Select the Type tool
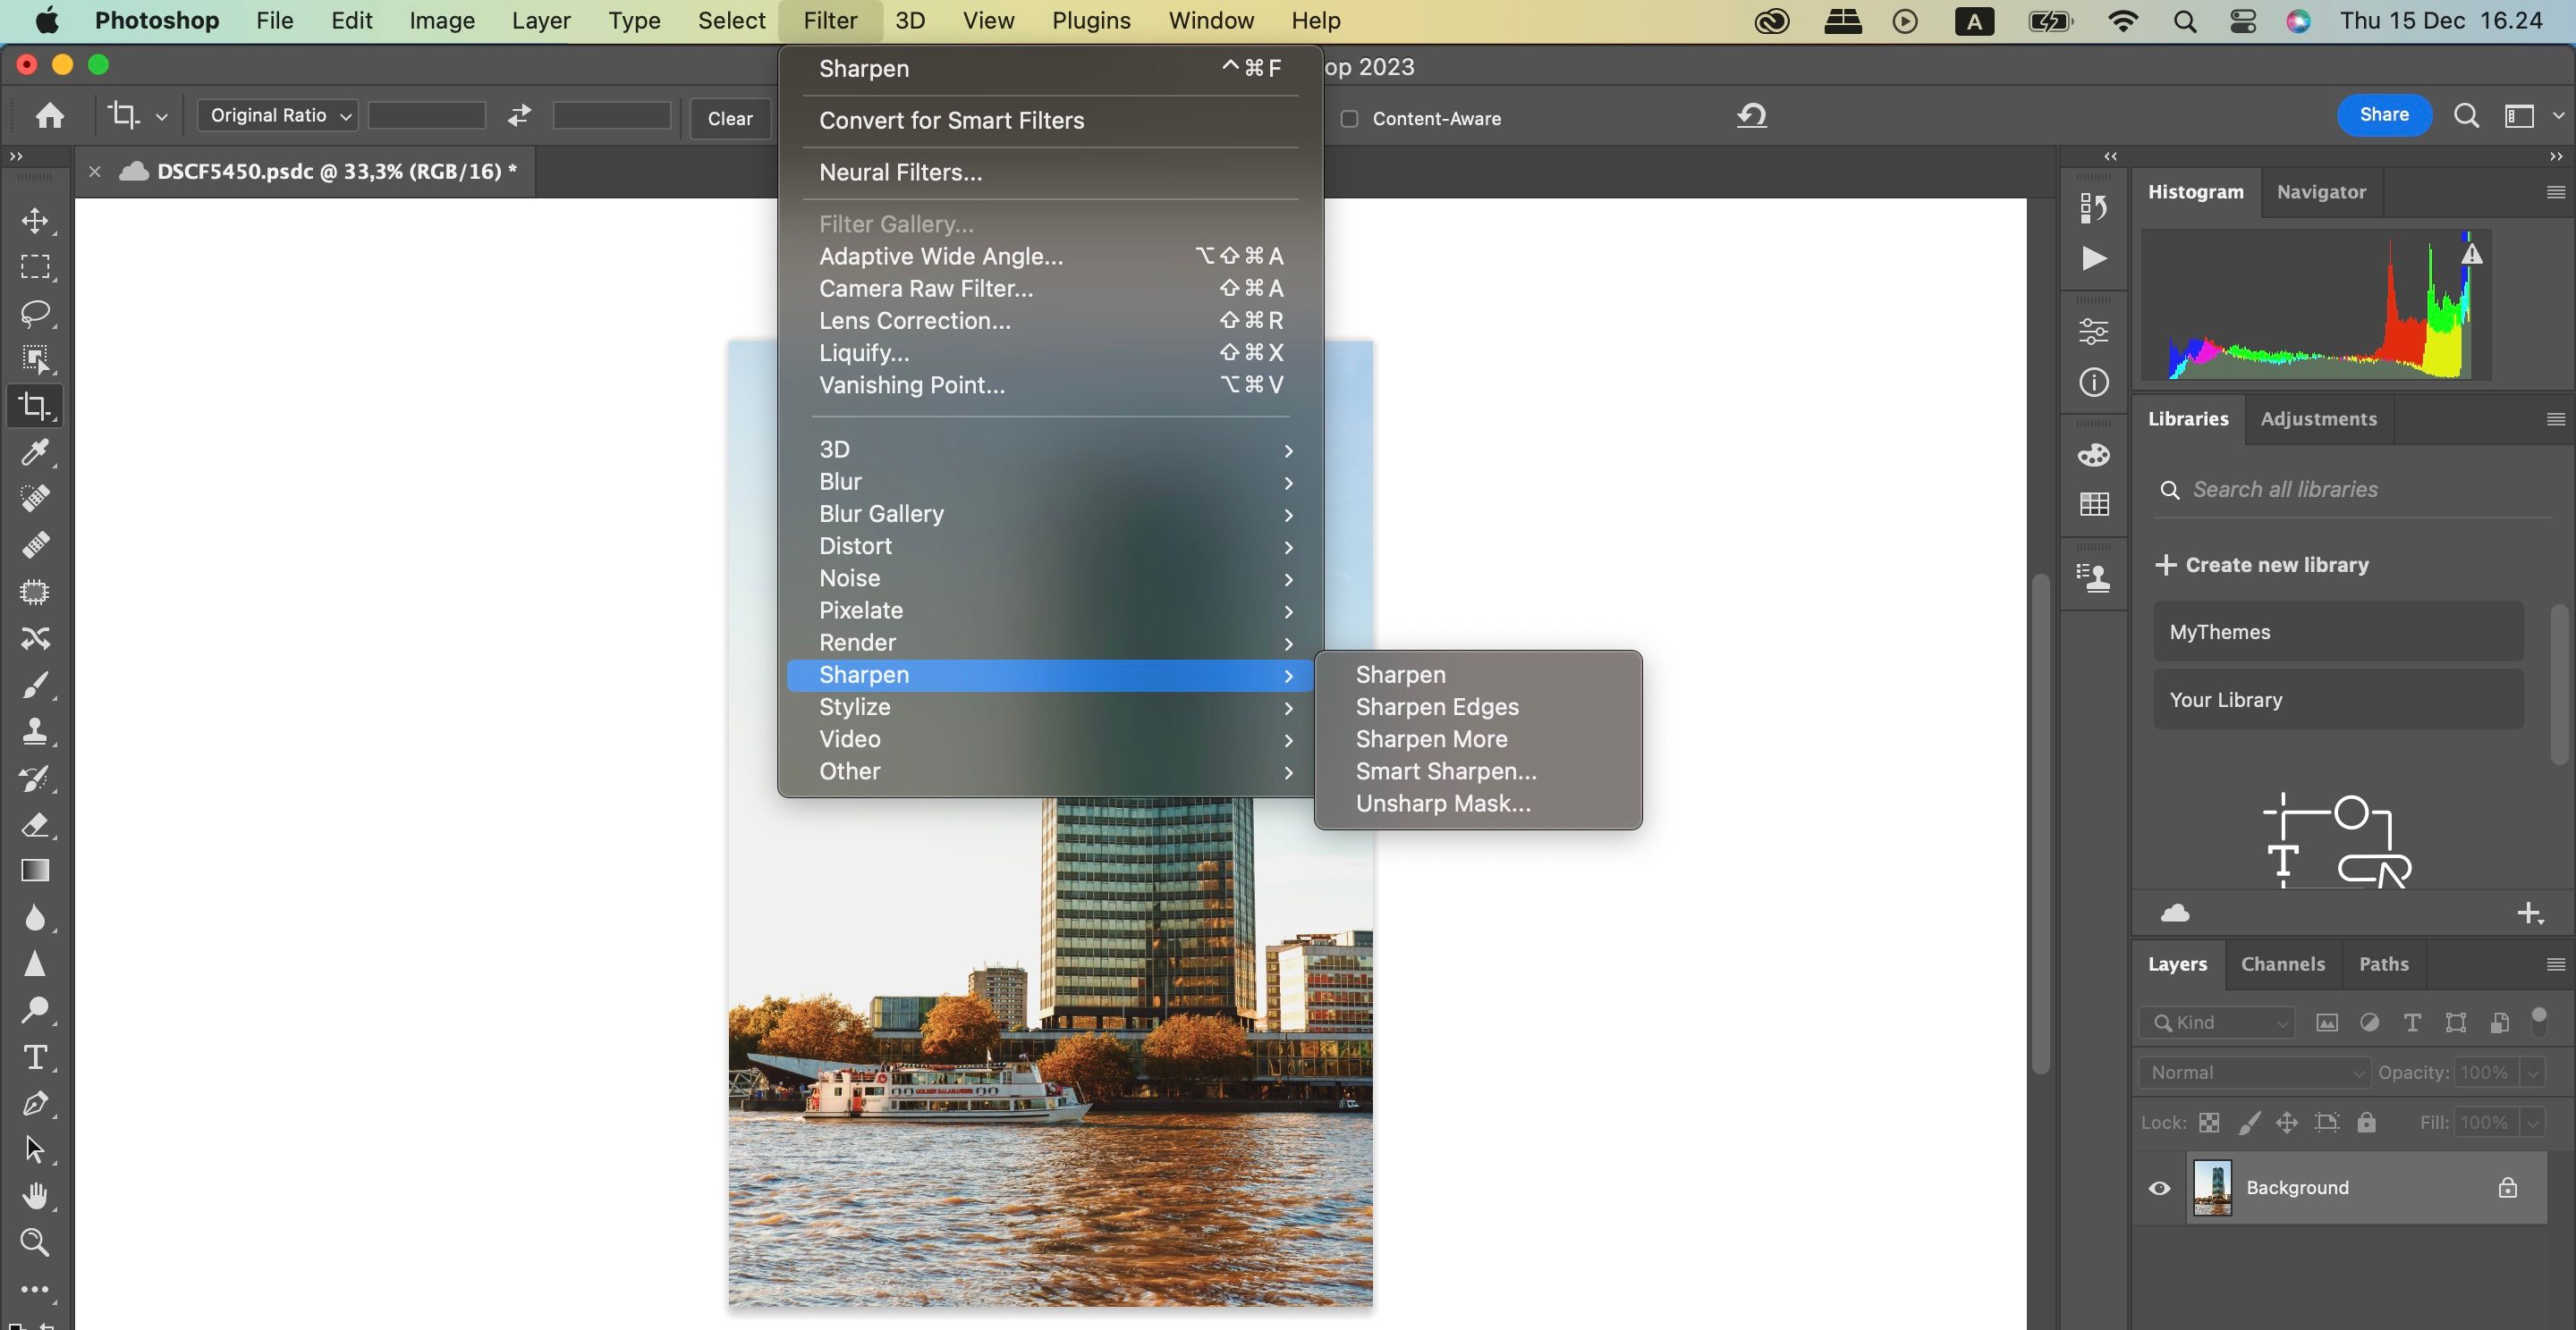2576x1330 pixels. pyautogui.click(x=36, y=1056)
